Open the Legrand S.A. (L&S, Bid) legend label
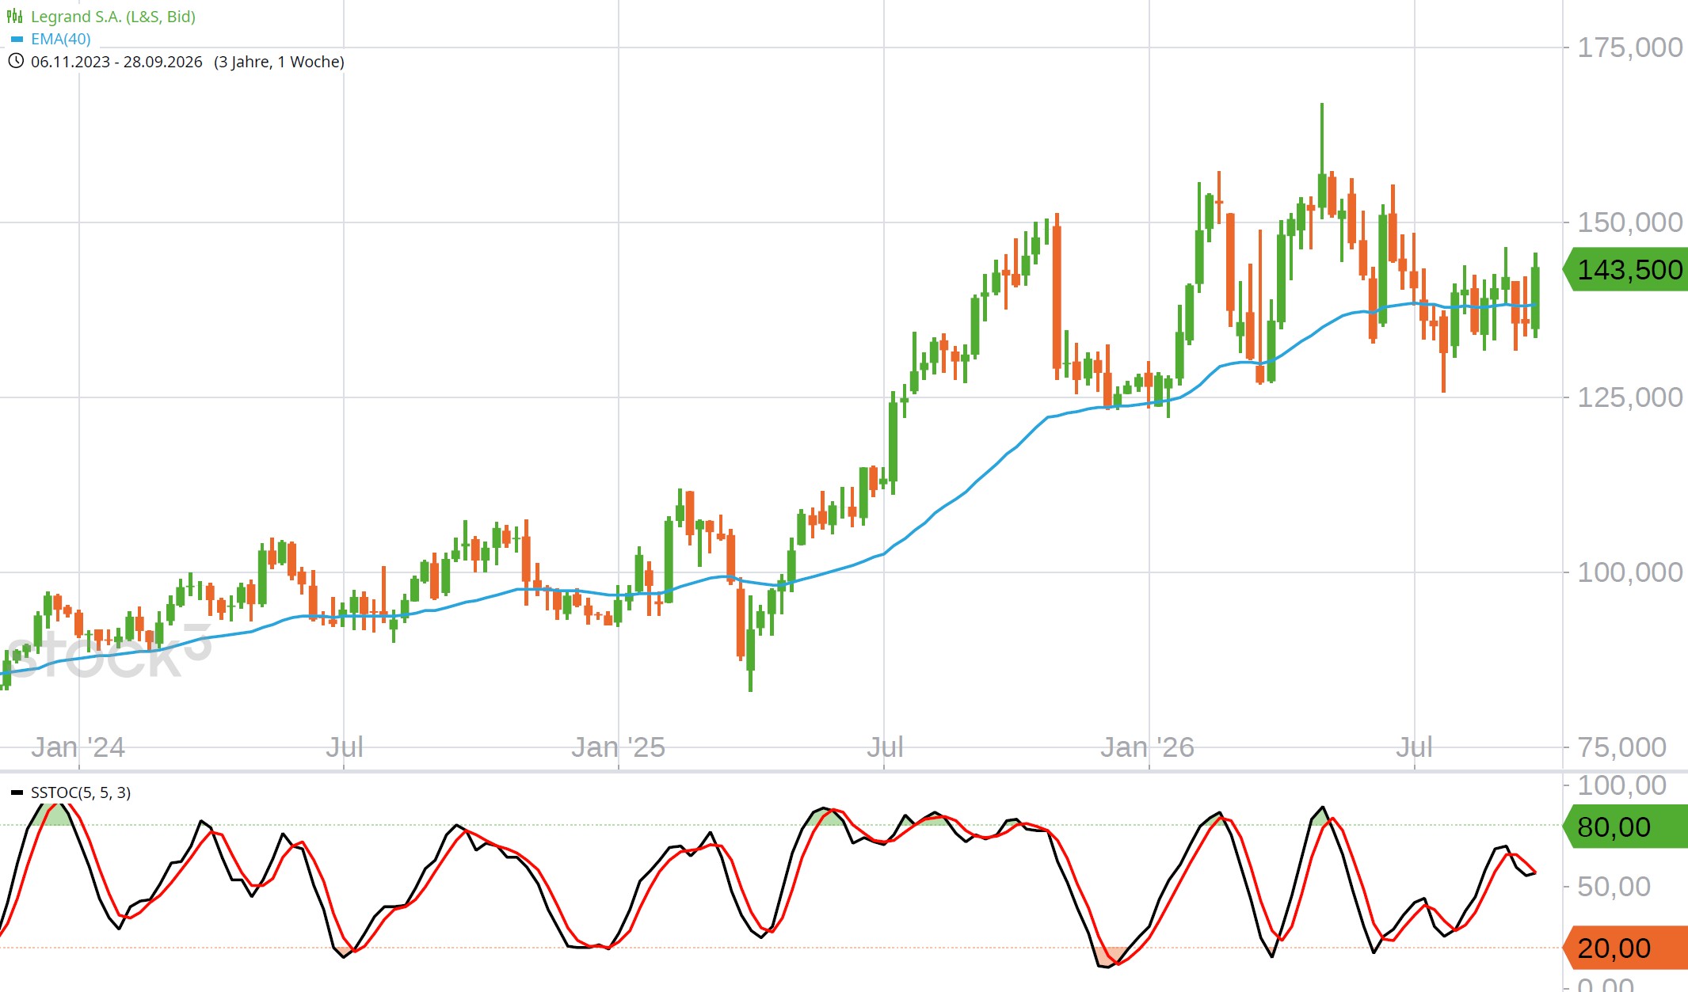1688x992 pixels. pyautogui.click(x=113, y=17)
